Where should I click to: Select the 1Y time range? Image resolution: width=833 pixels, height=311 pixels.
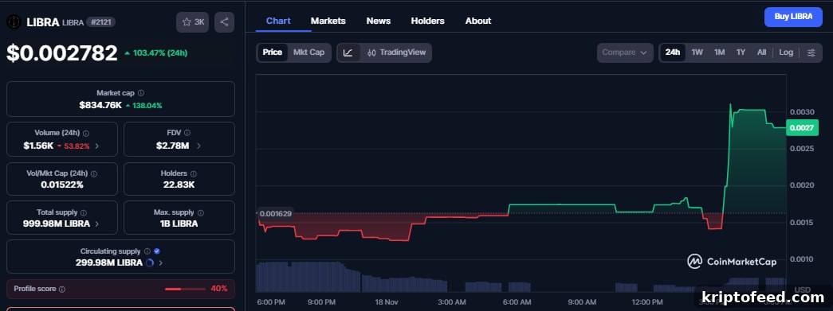(741, 52)
